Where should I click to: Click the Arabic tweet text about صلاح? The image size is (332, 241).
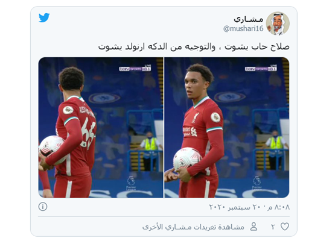[194, 47]
